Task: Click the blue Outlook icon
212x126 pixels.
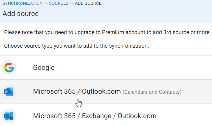Action: tap(9, 92)
